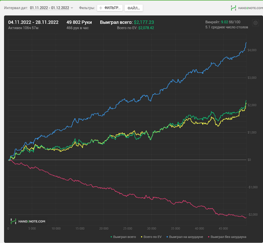The width and height of the screenshot is (263, 243).
Task: Click the 04.11.2022 - 28.11.2022 session dates
Action: pyautogui.click(x=33, y=22)
